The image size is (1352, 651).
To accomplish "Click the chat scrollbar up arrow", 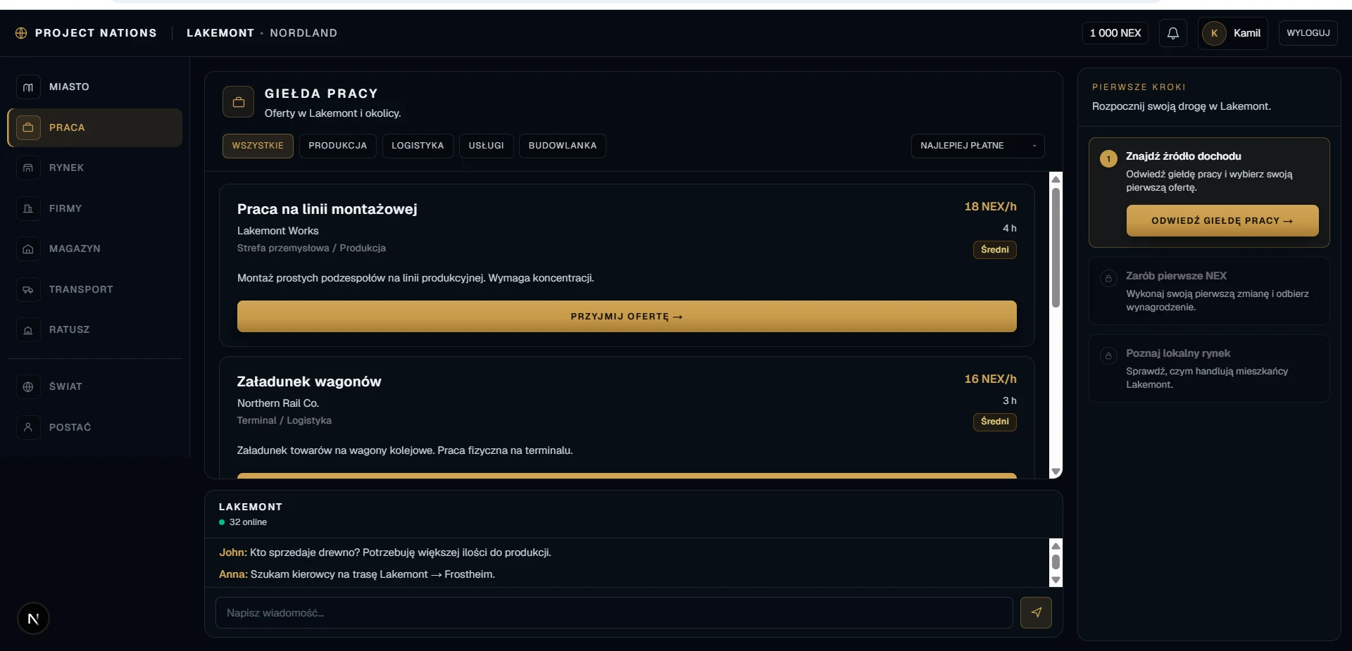I will [1056, 545].
